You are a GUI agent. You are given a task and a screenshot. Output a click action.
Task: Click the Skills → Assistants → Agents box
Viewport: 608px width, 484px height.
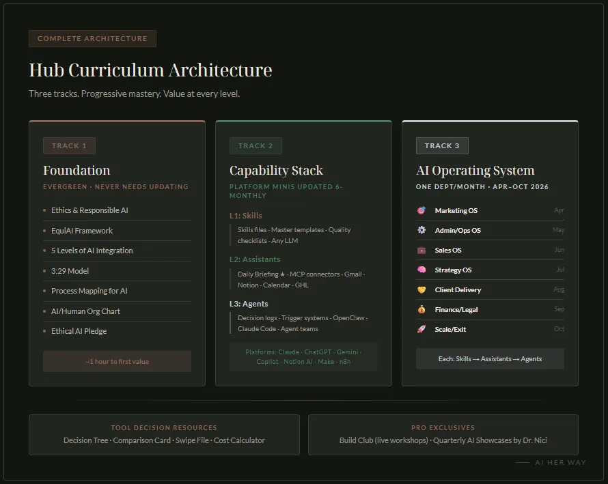[490, 358]
